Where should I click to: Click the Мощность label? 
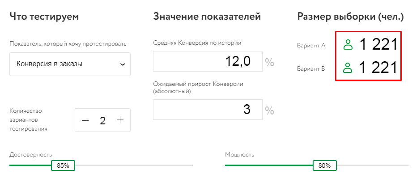click(x=239, y=155)
